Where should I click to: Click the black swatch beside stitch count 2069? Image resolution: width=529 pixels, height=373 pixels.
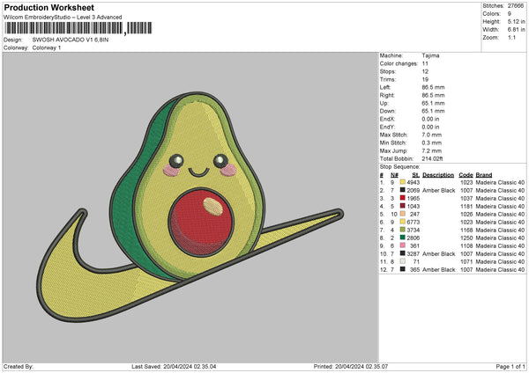[x=403, y=190]
